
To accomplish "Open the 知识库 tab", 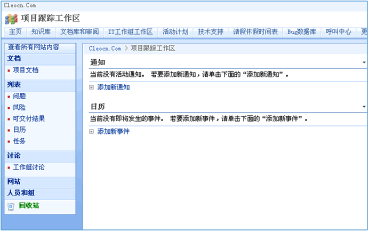I will [x=41, y=32].
